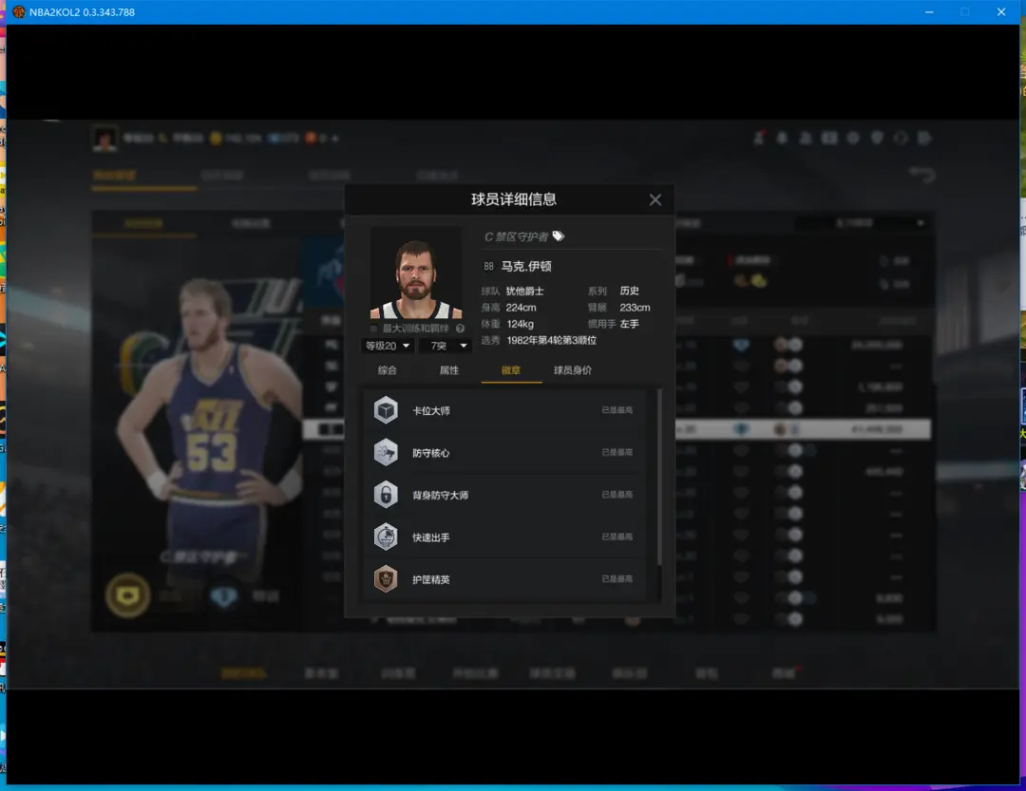Click the NBA2KOL2 basketball icon in title bar

[18, 11]
